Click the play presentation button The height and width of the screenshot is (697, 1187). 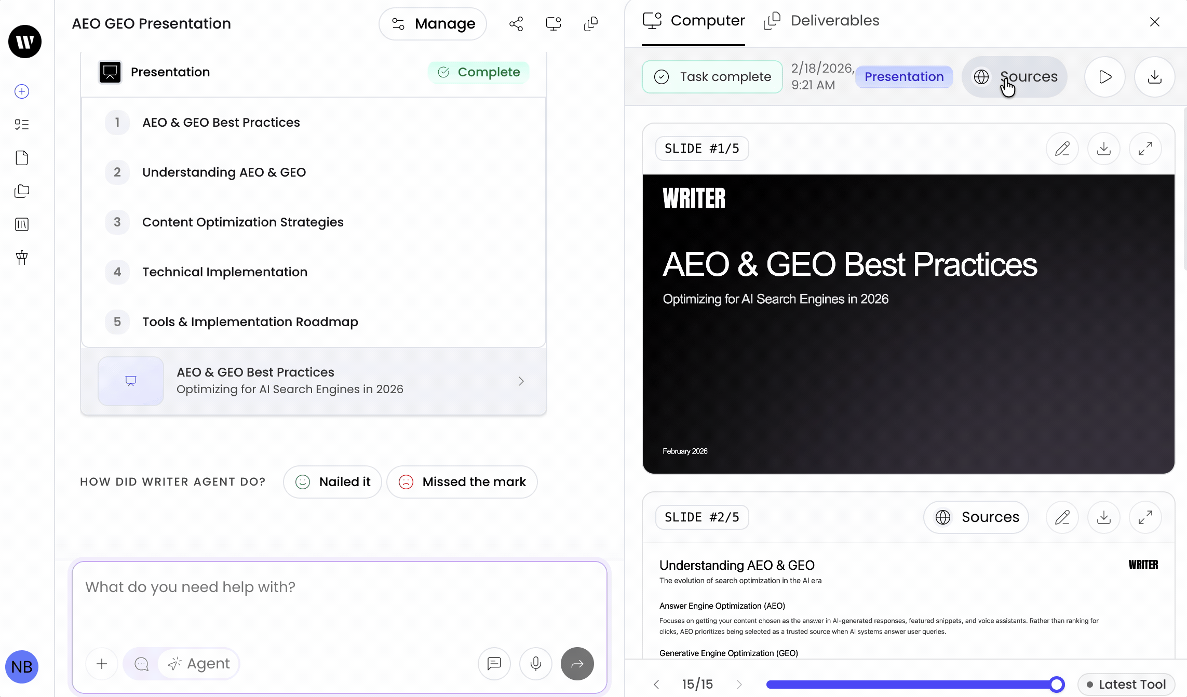pyautogui.click(x=1104, y=77)
